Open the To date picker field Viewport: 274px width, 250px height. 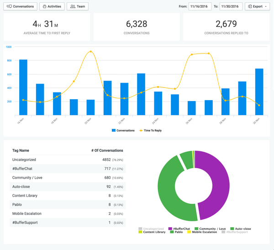pyautogui.click(x=231, y=6)
